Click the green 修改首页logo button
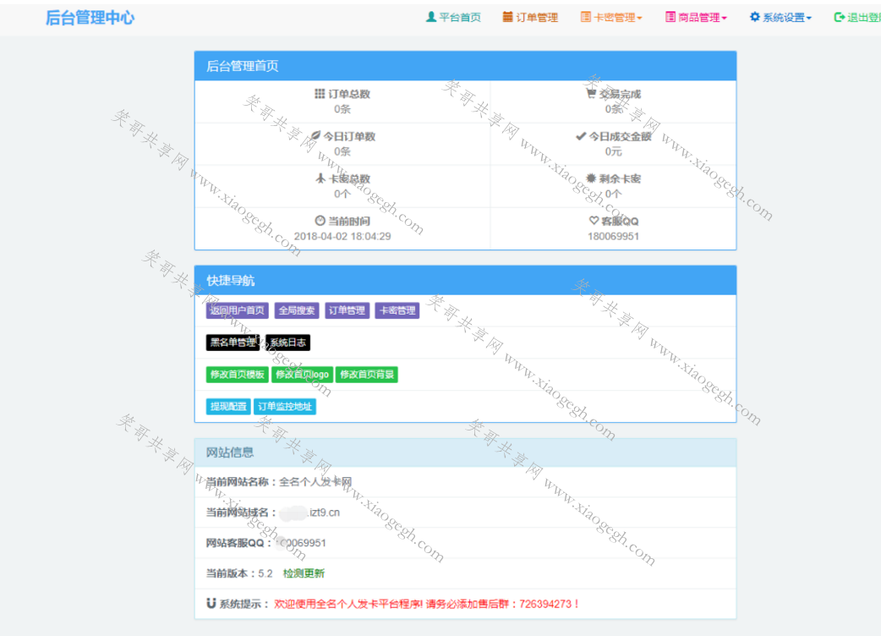 [x=303, y=374]
